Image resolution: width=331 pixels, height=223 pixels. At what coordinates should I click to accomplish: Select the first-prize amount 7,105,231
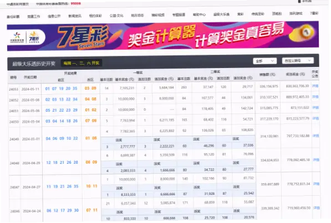(127, 88)
